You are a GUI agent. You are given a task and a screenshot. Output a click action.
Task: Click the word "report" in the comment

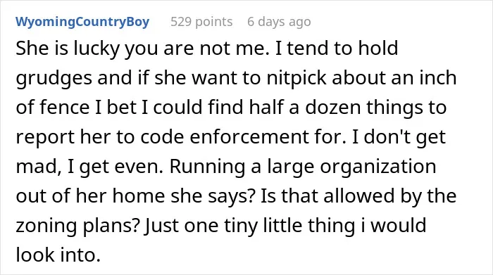tap(44, 138)
